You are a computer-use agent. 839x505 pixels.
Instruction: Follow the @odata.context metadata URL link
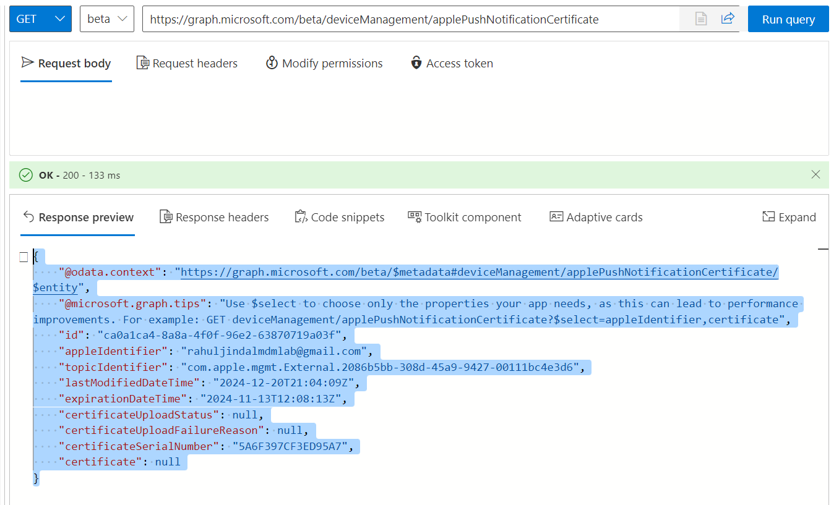480,272
